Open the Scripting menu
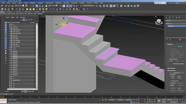Screen dimensions: 186x104 tap(82, 3)
